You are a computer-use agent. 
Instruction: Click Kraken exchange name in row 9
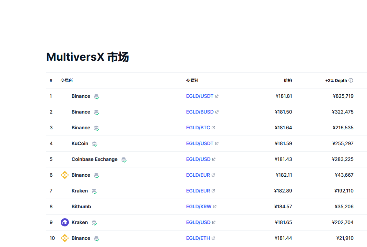(80, 222)
